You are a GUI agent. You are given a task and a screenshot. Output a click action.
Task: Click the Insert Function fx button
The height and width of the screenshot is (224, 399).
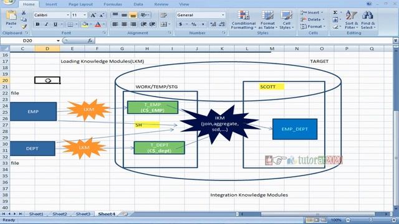90,40
